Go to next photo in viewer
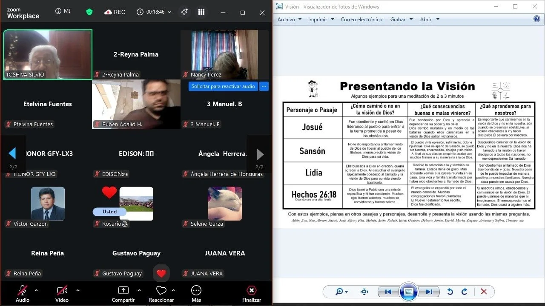 [x=429, y=292]
